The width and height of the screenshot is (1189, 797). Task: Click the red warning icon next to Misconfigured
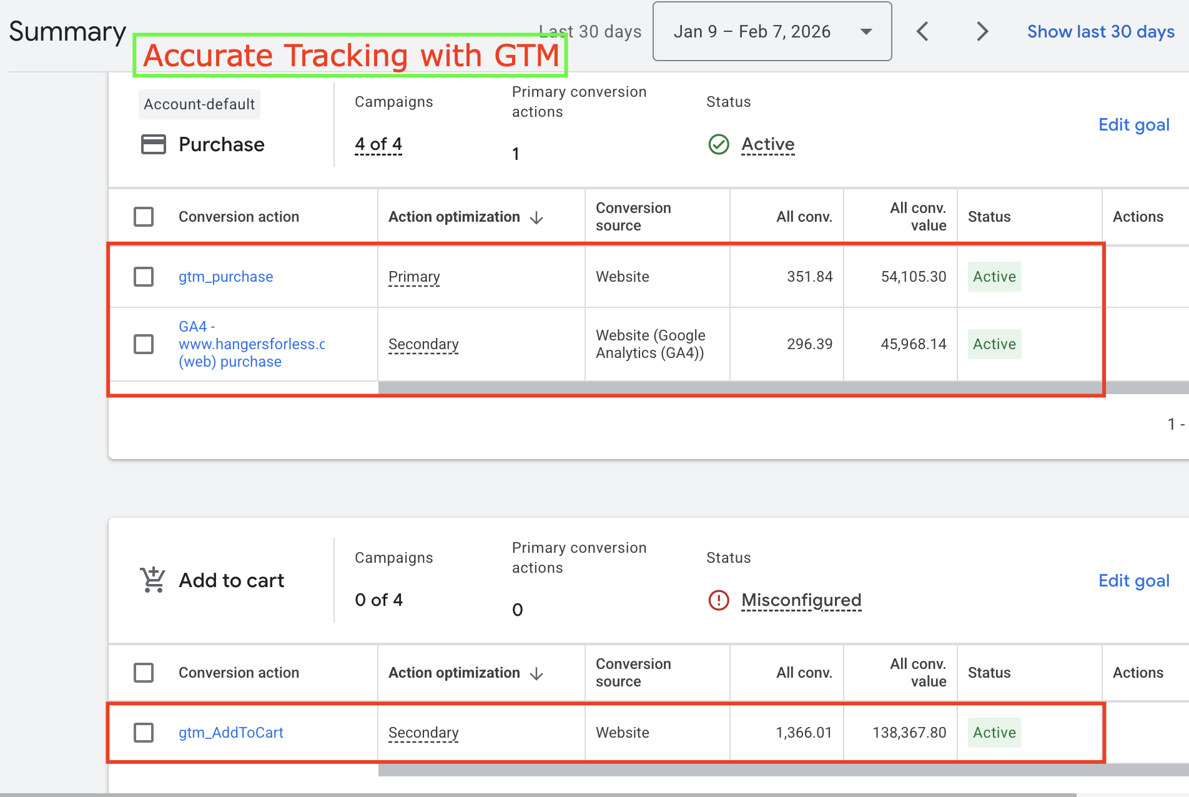tap(718, 600)
